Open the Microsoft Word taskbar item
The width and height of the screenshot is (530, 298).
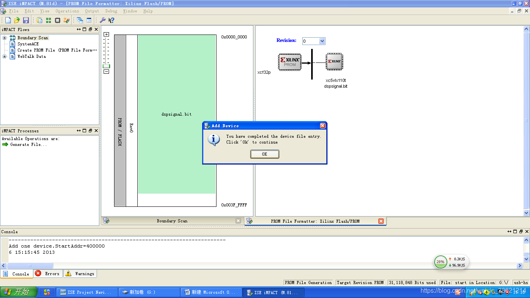[211, 292]
